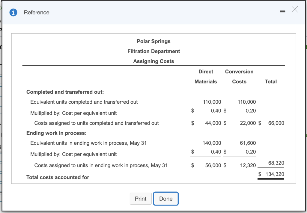Click the 'Ending work in process:' label
The width and height of the screenshot is (307, 213).
pyautogui.click(x=56, y=133)
